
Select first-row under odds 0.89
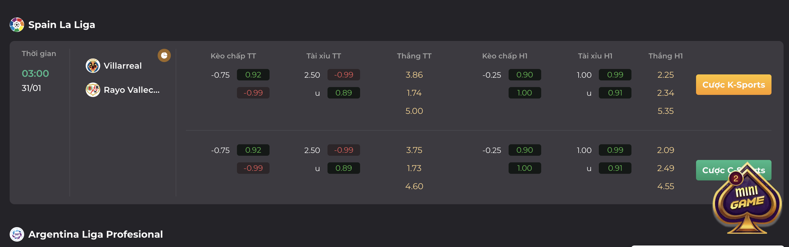(344, 93)
